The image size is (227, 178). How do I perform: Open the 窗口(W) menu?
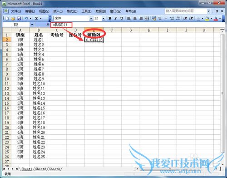116,11
